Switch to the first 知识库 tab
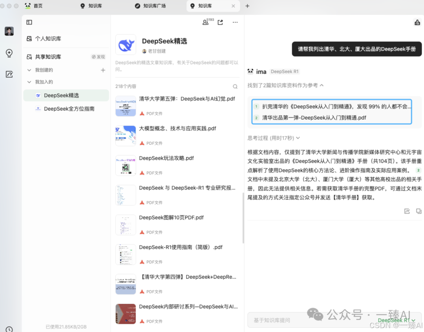The image size is (424, 332). (91, 5)
